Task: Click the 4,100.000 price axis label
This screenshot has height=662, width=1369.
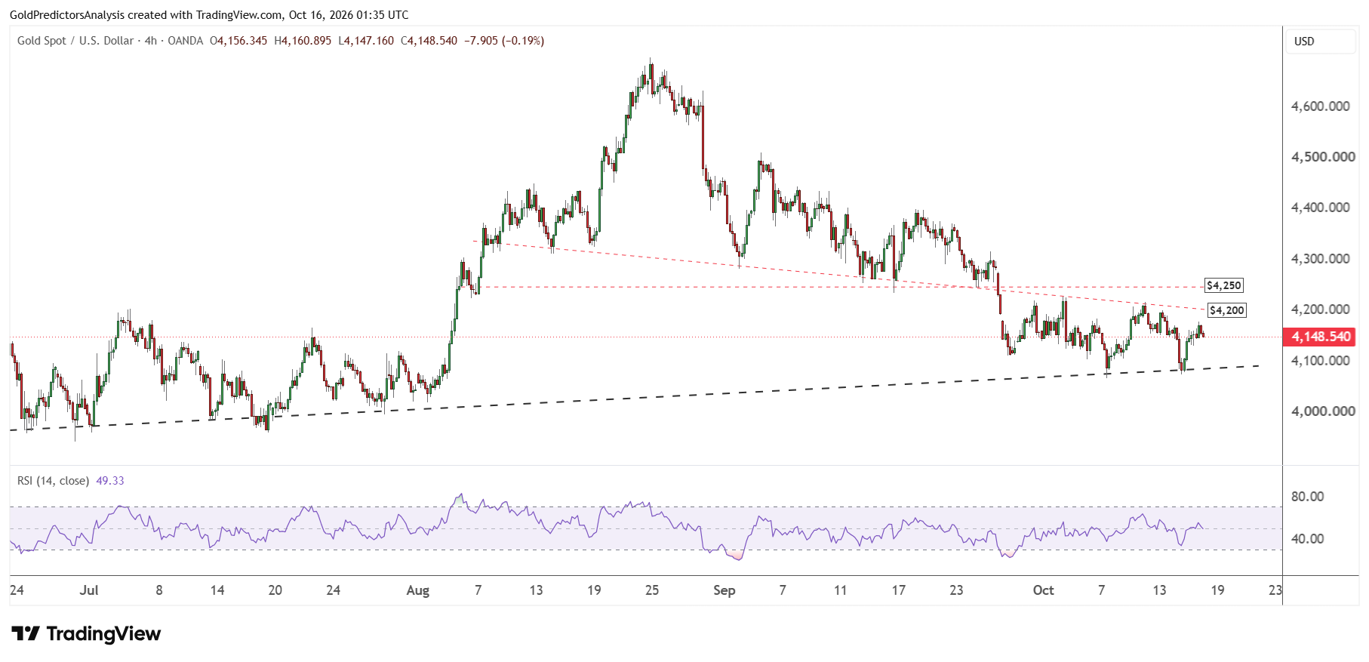Action: (1321, 361)
